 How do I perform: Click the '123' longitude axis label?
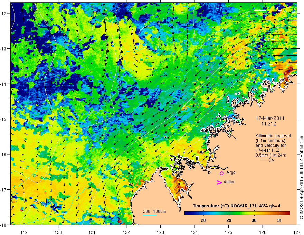pos(160,232)
